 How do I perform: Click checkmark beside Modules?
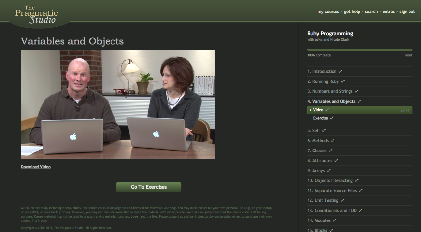click(334, 220)
